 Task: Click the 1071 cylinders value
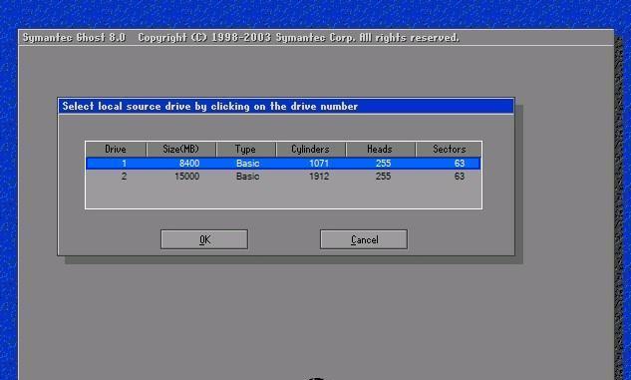319,164
